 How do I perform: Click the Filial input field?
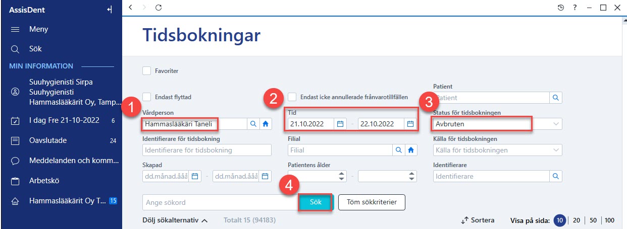(x=340, y=150)
